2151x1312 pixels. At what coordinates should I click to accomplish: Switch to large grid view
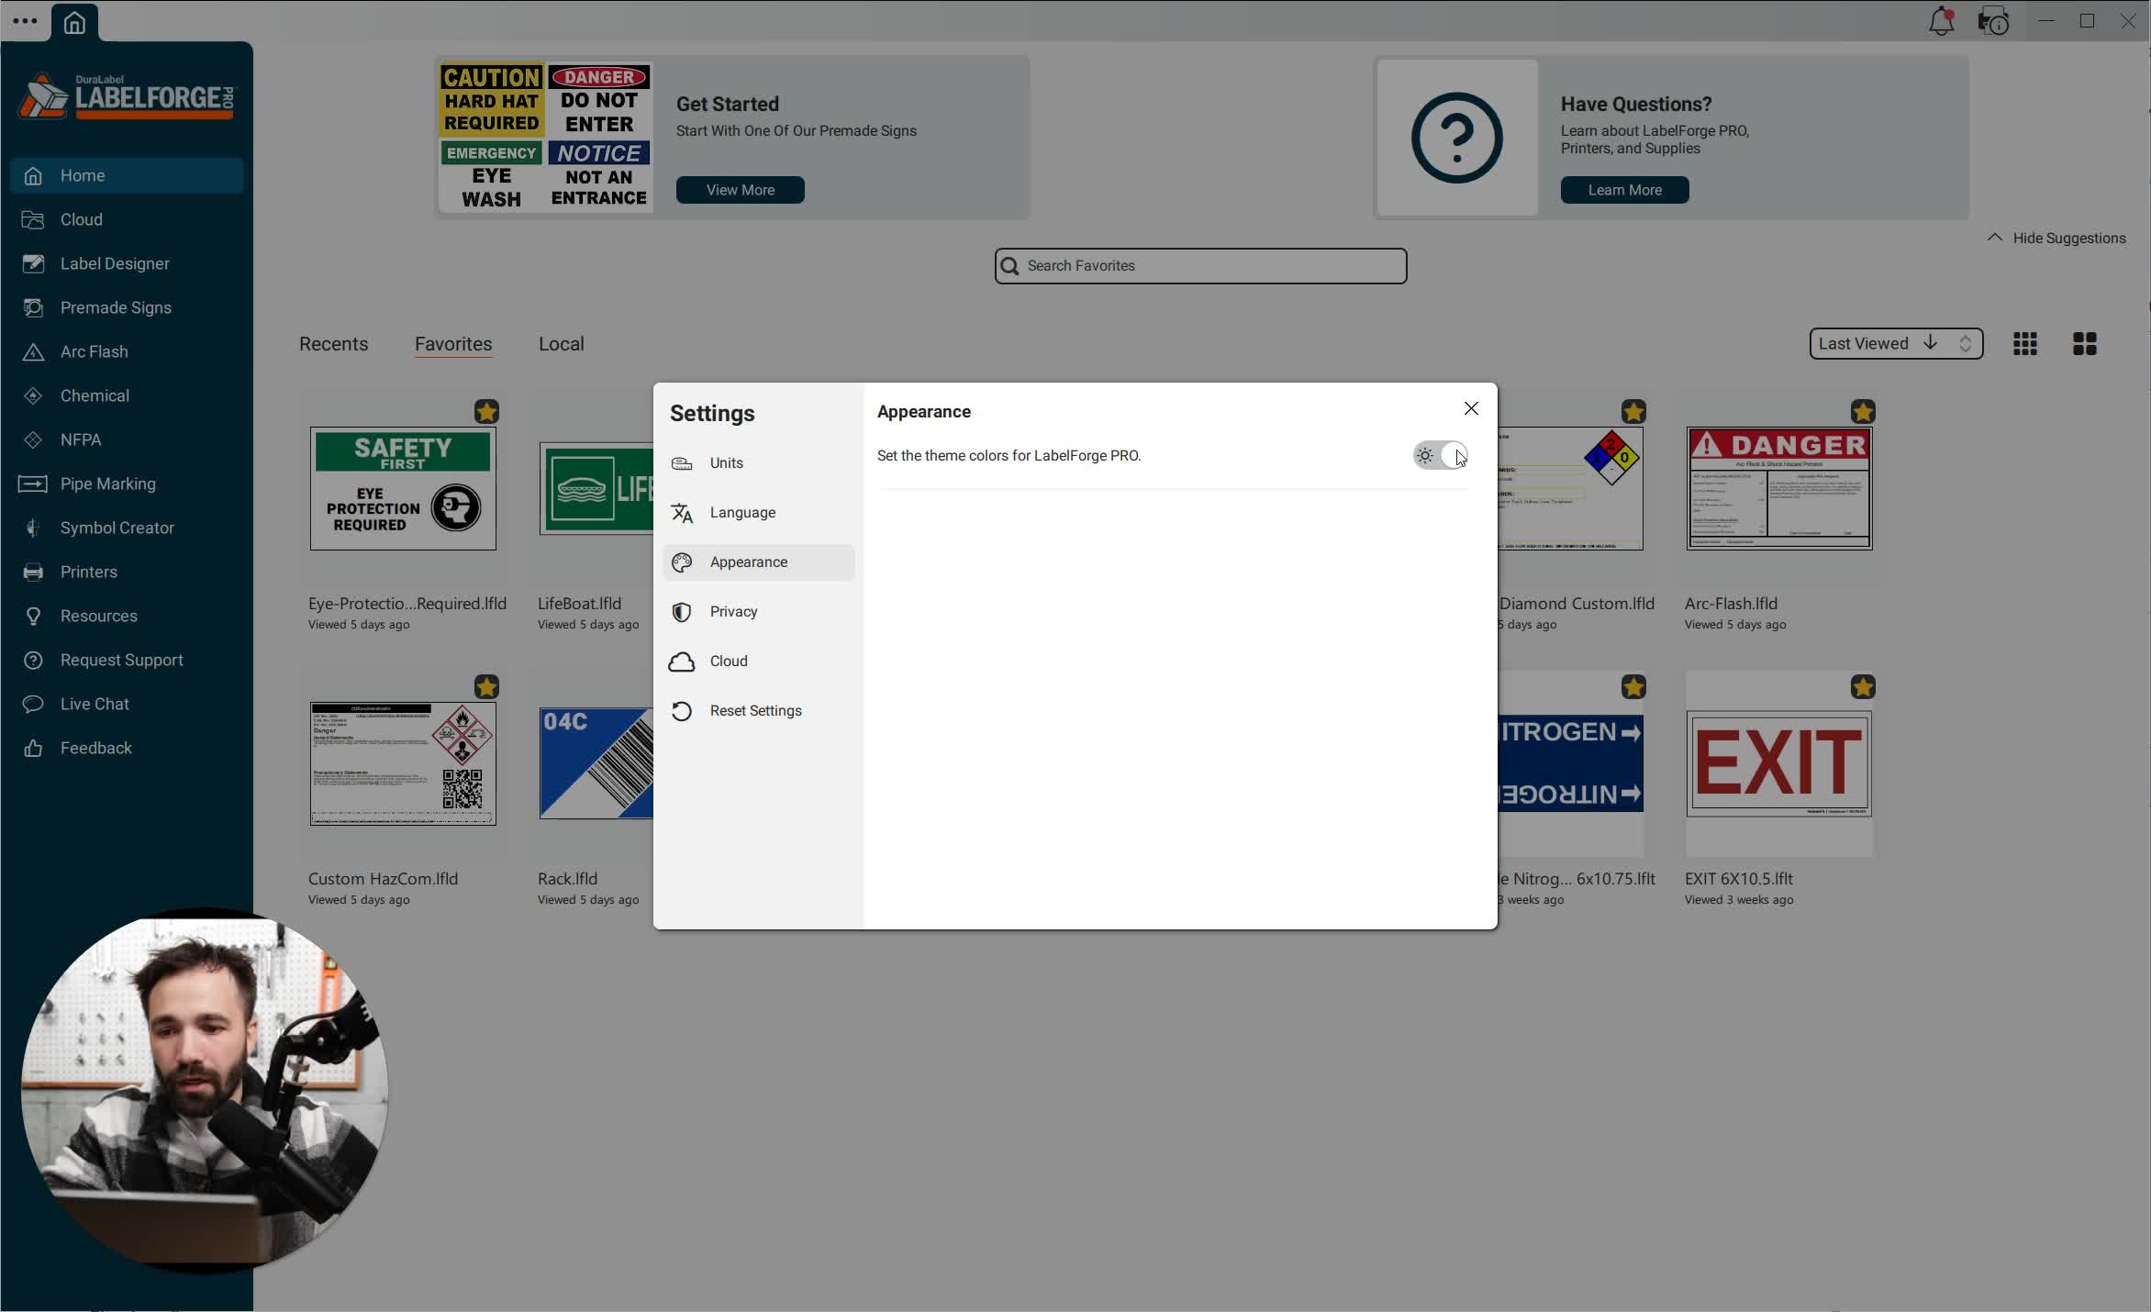coord(2085,344)
